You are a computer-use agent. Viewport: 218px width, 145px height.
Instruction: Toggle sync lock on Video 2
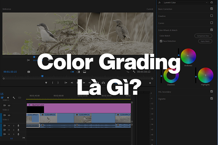(x=4, y=105)
